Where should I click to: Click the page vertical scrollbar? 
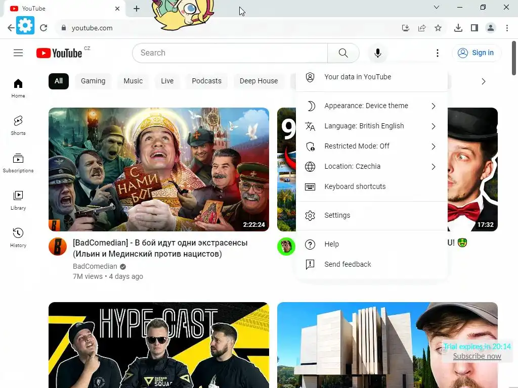coord(514,58)
